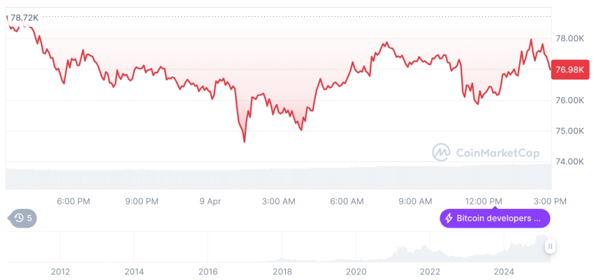Viewport: 601px width, 280px height.
Task: Click the gray volume bars area
Action: [x=278, y=177]
